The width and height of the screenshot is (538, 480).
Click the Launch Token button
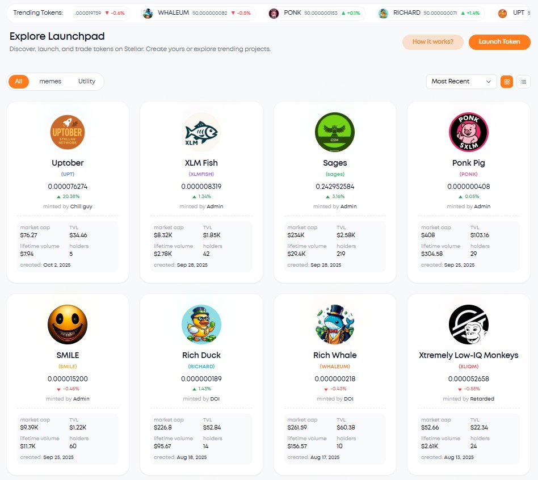[499, 42]
